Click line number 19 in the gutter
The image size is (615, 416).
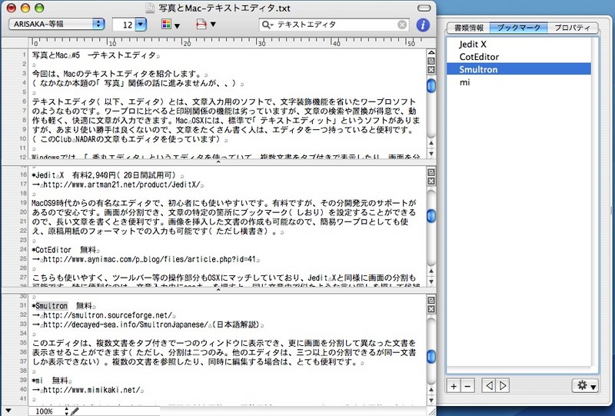pos(23,203)
